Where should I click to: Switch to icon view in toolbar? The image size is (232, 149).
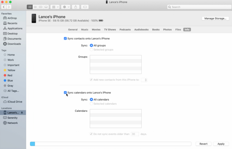(x=30, y=7)
